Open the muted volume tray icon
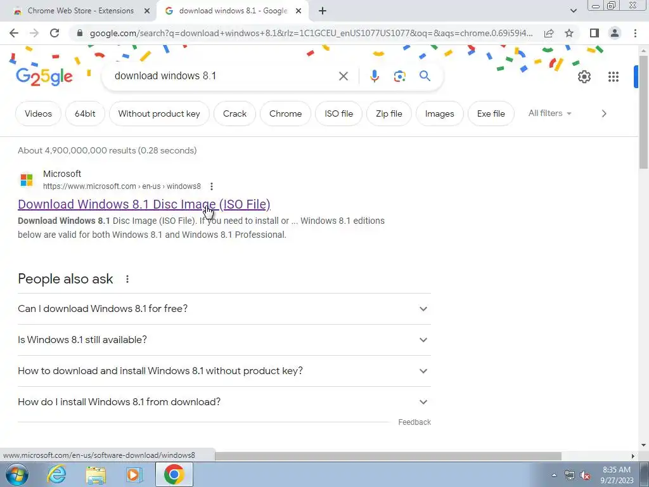This screenshot has width=649, height=487. [585, 476]
